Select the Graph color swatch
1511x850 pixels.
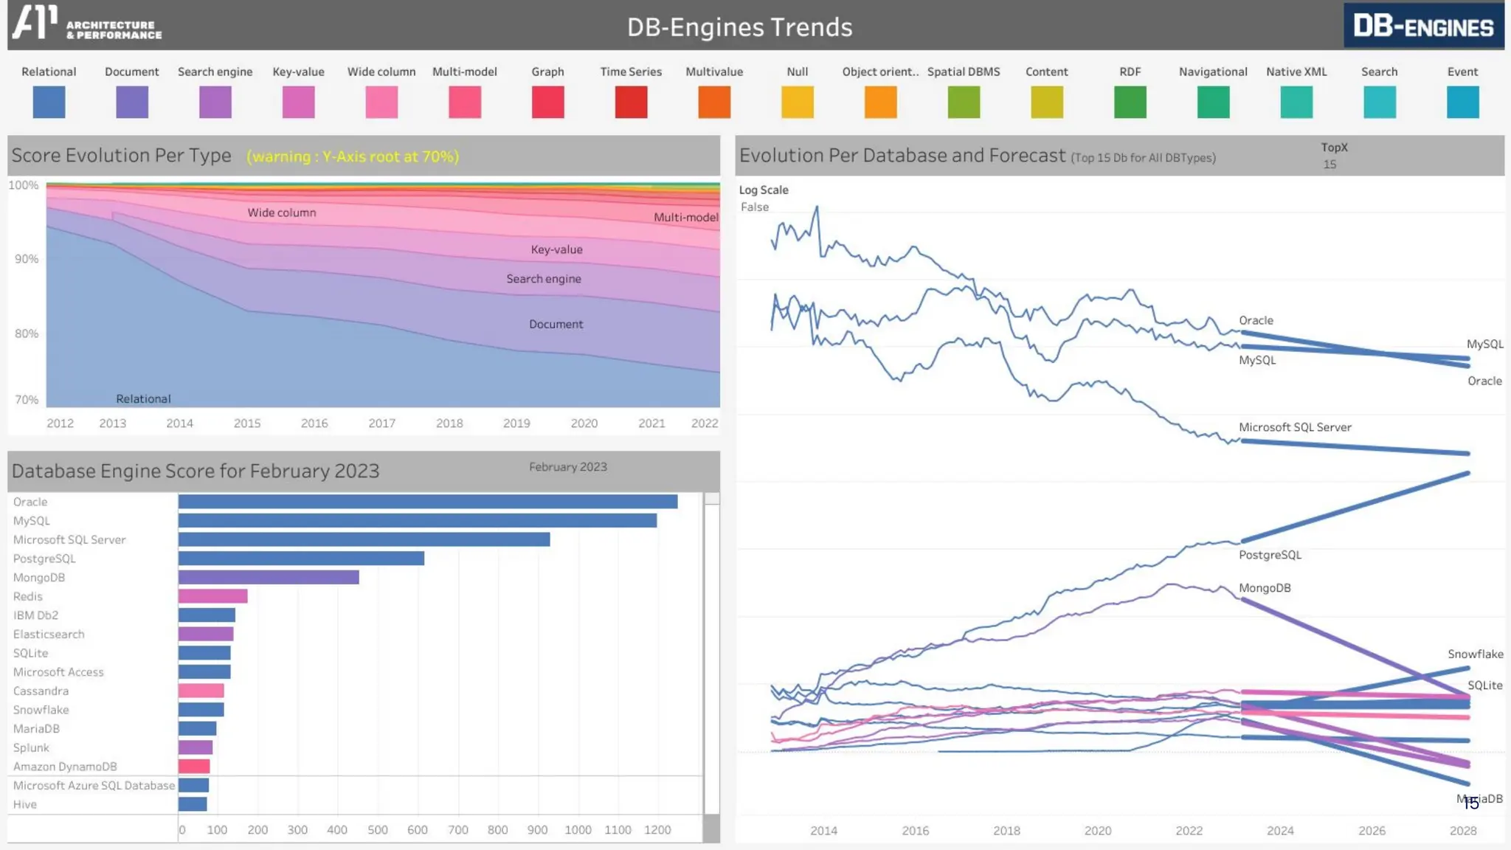pyautogui.click(x=548, y=102)
